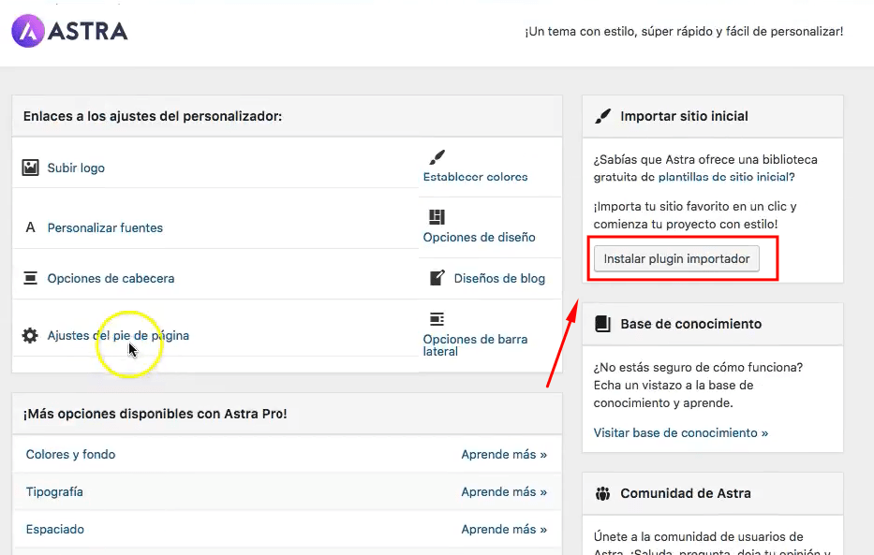Click the brush icon beside Importar sitio inicial
The height and width of the screenshot is (555, 874).
point(602,116)
